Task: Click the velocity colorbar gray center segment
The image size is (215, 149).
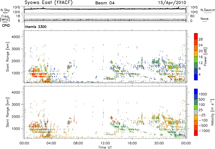Action: pyautogui.click(x=196, y=112)
